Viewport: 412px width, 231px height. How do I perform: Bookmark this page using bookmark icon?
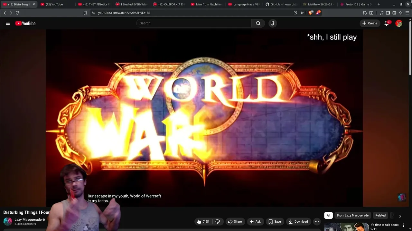(x=85, y=13)
